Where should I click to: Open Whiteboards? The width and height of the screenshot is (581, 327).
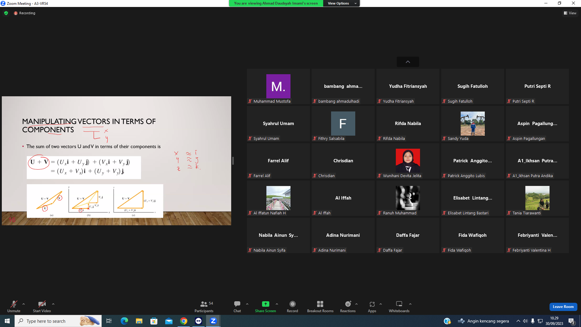tap(399, 306)
